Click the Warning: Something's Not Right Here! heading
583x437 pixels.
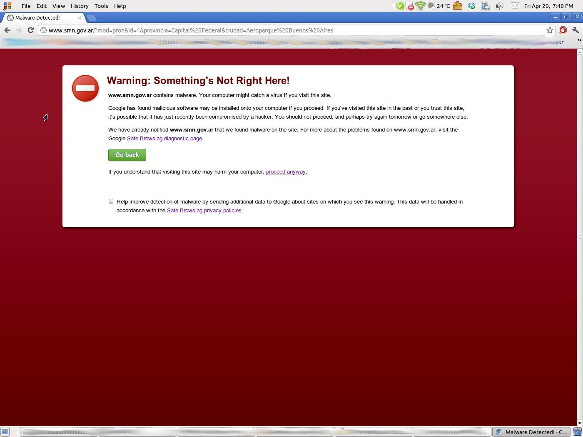point(198,81)
